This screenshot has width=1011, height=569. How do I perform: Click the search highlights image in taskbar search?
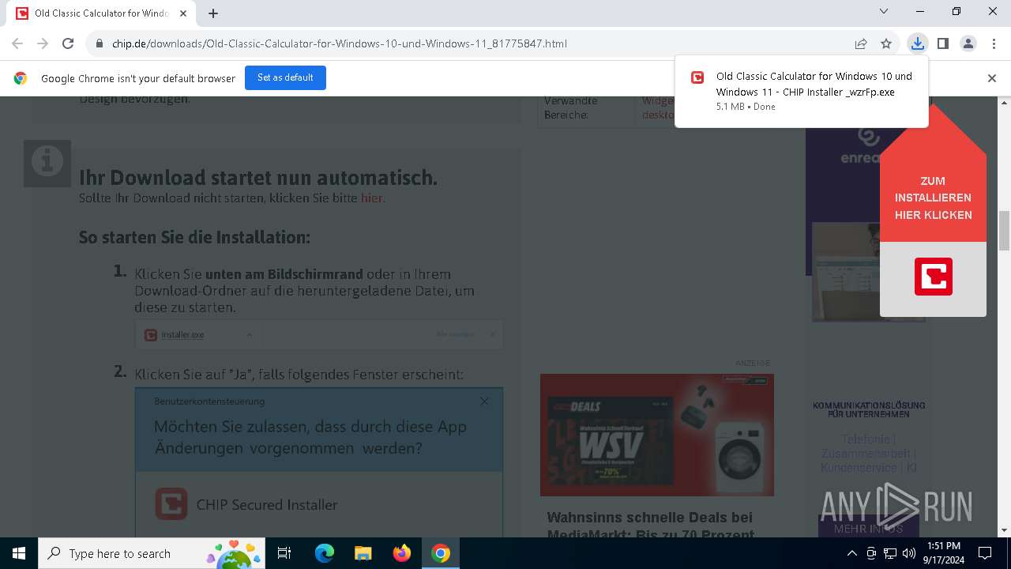234,553
